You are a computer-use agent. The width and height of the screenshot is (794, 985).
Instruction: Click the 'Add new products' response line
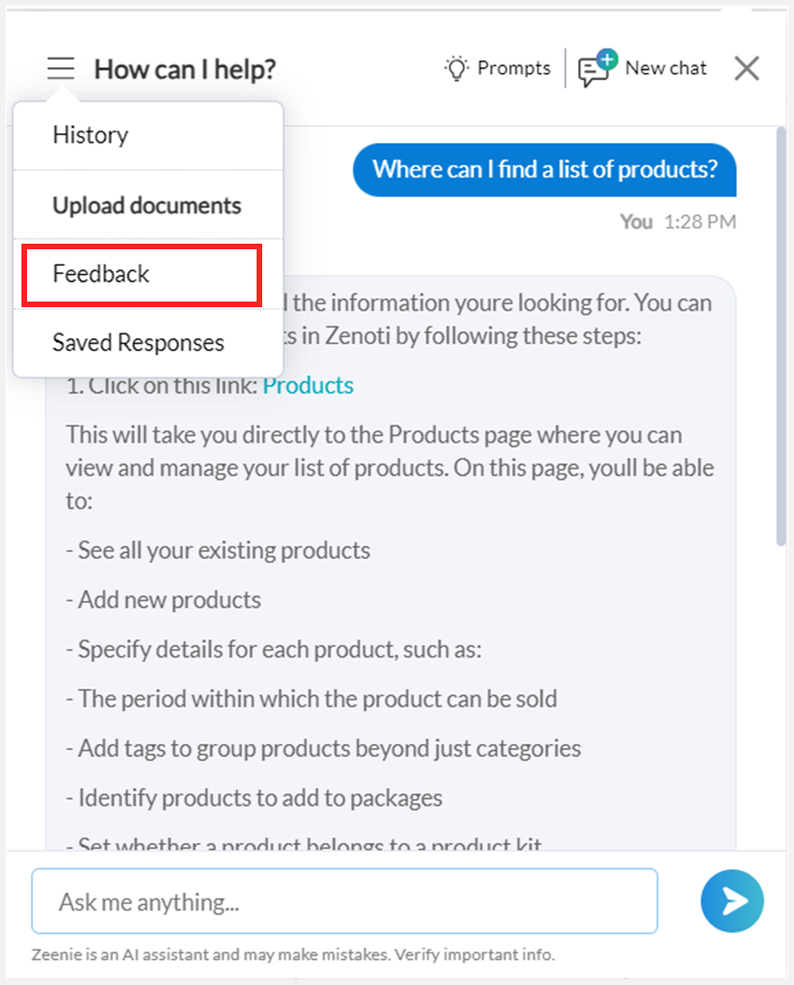point(163,600)
